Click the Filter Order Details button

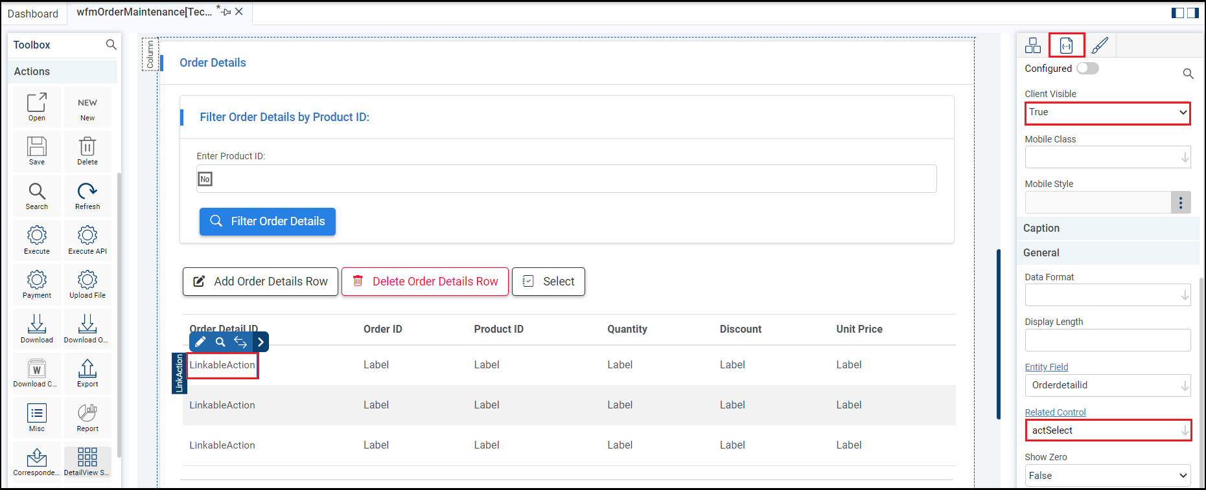pos(268,221)
